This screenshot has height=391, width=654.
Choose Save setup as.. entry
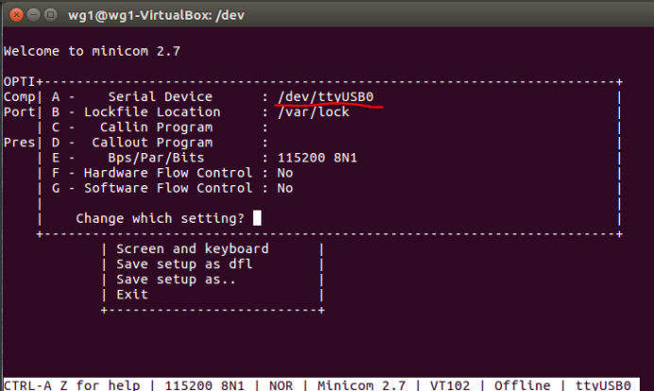pyautogui.click(x=176, y=280)
